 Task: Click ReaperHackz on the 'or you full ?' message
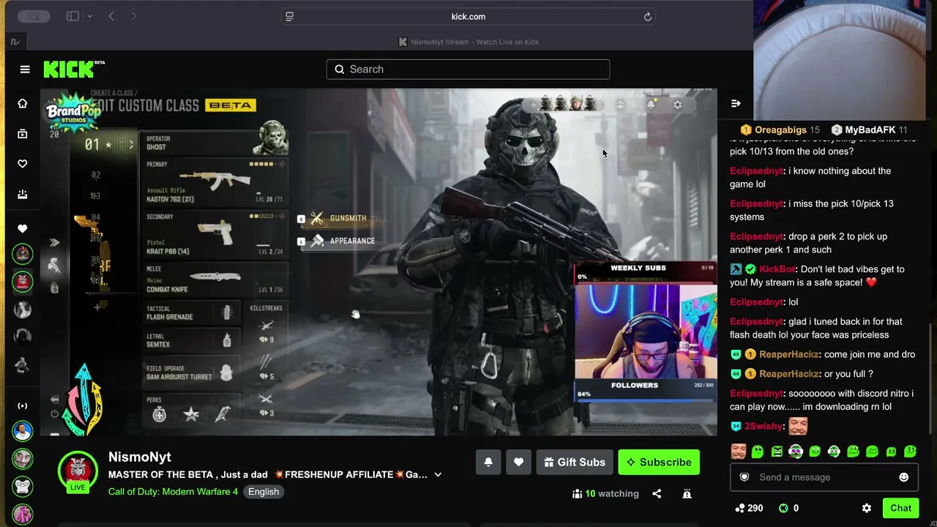[788, 374]
